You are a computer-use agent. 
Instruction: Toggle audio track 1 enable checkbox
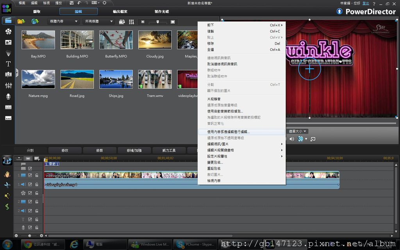[x=30, y=184]
